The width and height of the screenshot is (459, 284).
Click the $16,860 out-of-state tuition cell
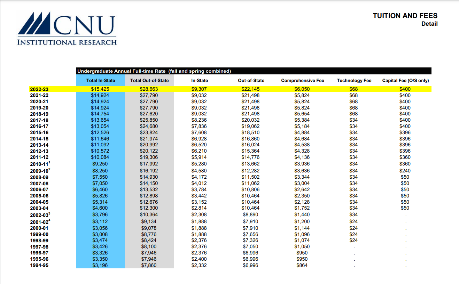(x=250, y=139)
